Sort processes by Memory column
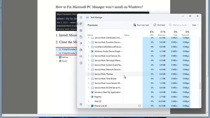The height and width of the screenshot is (118, 210). tap(162, 33)
